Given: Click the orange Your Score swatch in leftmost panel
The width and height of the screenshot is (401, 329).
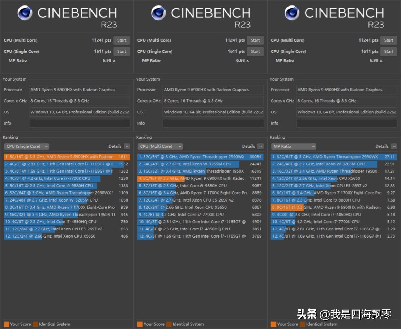Looking at the screenshot, I should point(6,324).
